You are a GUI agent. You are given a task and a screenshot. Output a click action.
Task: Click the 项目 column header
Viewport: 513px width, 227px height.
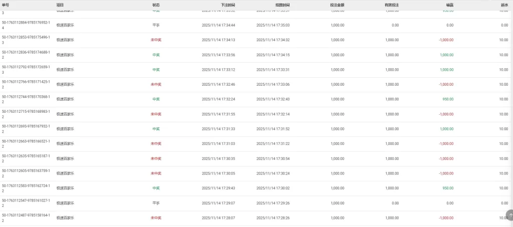pos(60,5)
